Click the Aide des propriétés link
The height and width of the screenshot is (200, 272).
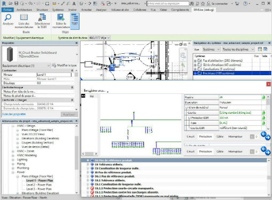(14, 114)
